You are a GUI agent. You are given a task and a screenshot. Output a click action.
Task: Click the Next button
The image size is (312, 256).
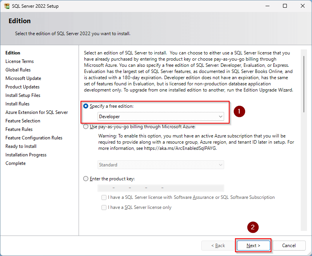[x=253, y=246]
